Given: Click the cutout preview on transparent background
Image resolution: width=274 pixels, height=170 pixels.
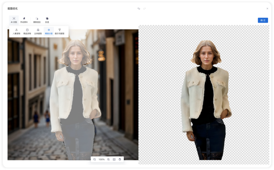Looking at the screenshot, I should point(206,100).
